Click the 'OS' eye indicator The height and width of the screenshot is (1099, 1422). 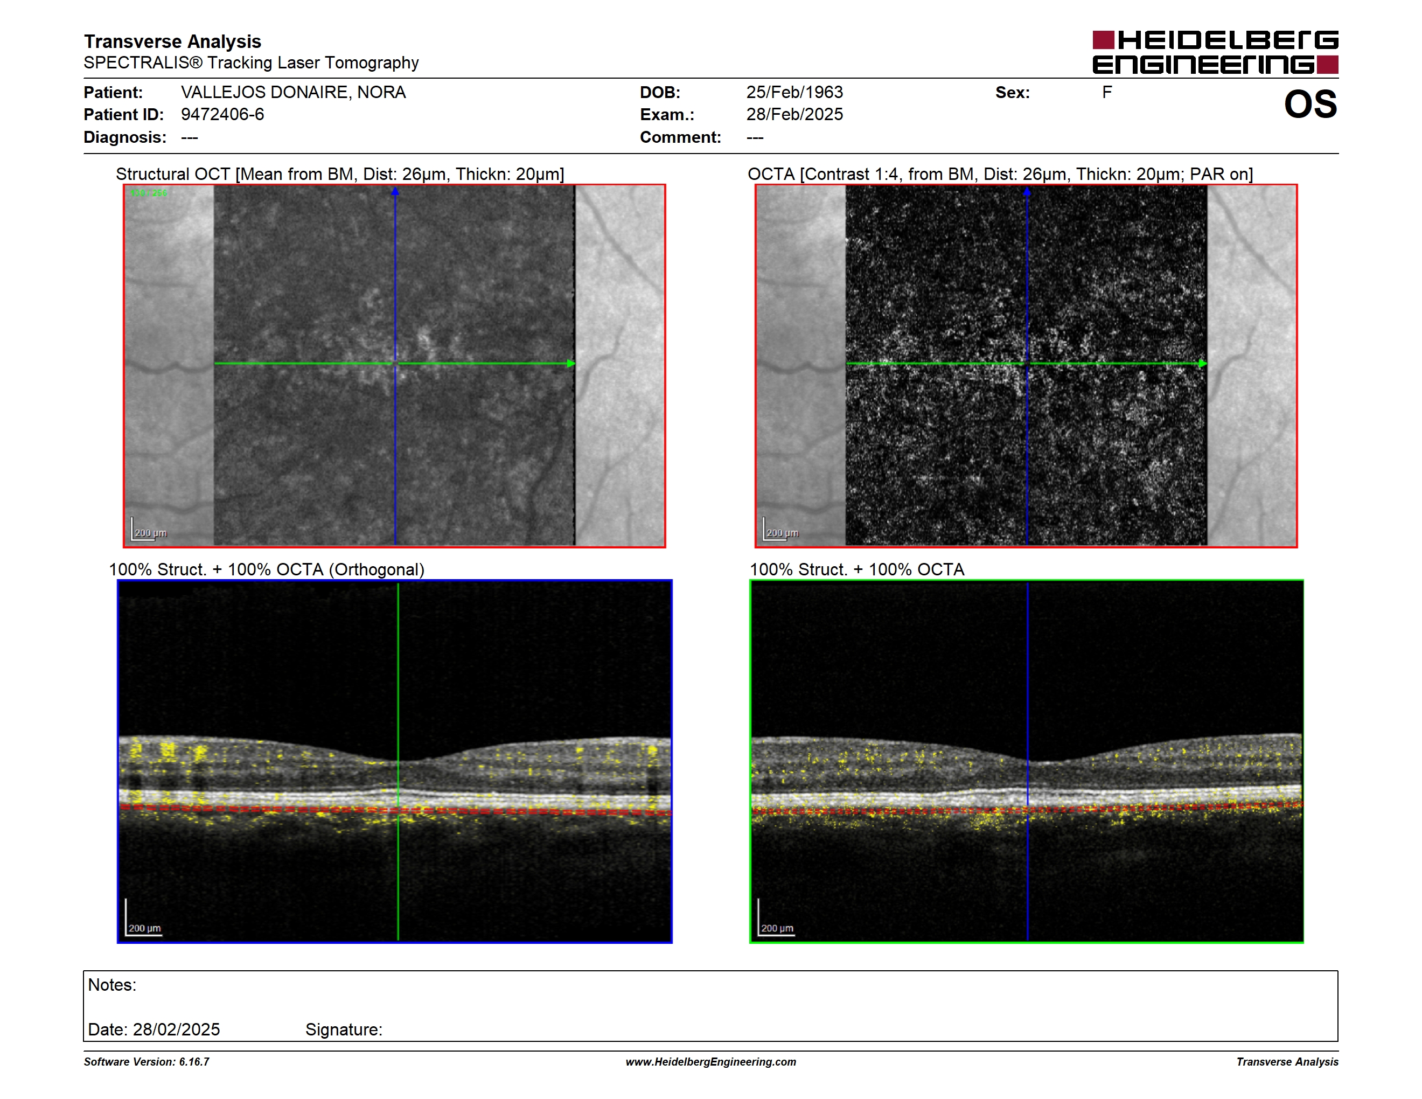coord(1310,104)
